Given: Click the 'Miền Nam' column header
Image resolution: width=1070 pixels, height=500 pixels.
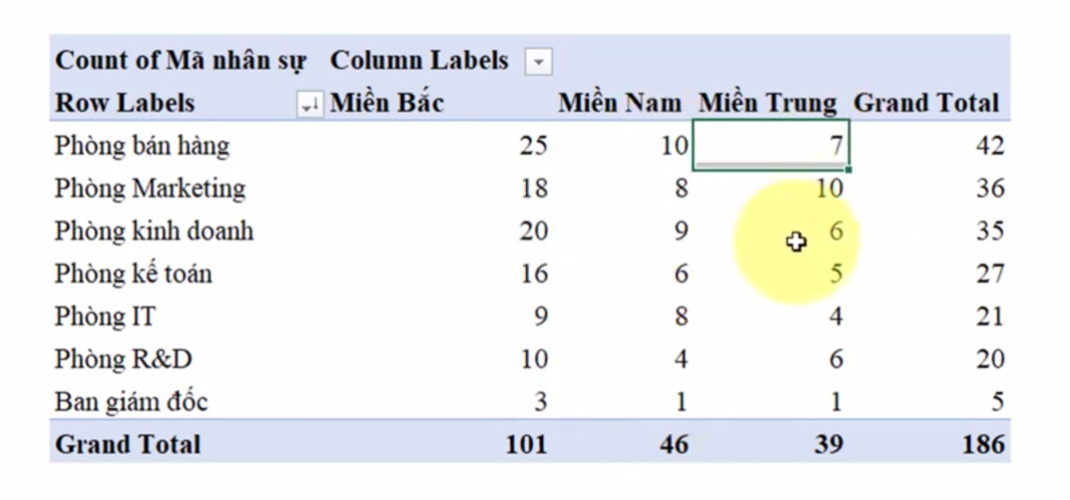Looking at the screenshot, I should tap(620, 102).
